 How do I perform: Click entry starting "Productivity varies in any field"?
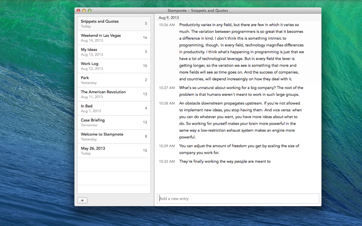[x=242, y=52]
